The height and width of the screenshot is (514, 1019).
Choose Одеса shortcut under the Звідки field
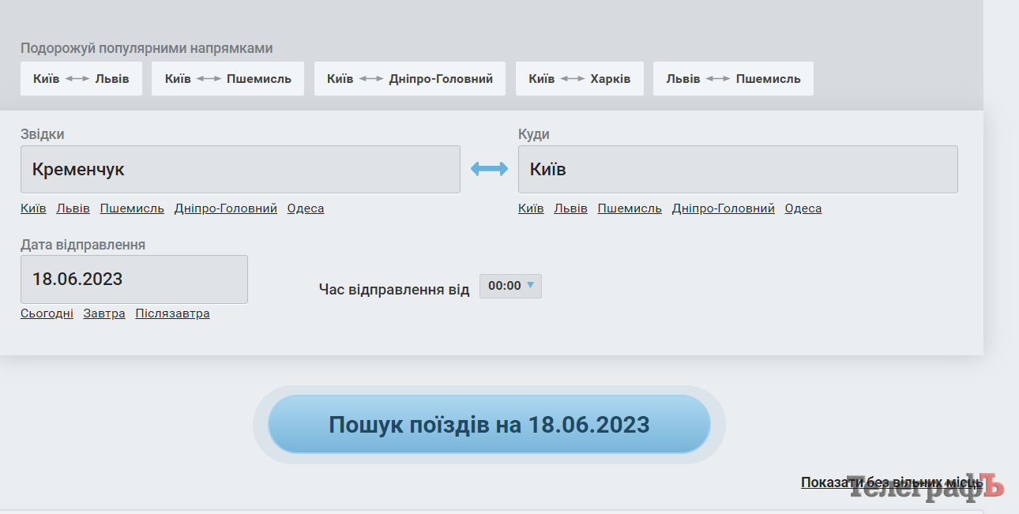[305, 208]
